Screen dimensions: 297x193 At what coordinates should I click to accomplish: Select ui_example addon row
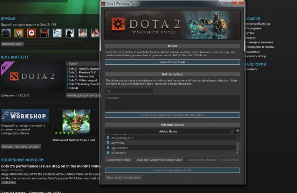(171, 153)
